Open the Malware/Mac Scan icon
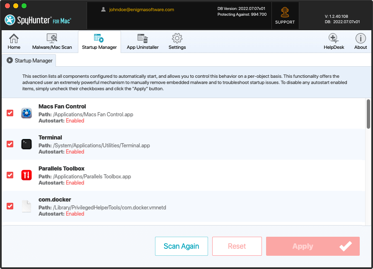 [52, 39]
